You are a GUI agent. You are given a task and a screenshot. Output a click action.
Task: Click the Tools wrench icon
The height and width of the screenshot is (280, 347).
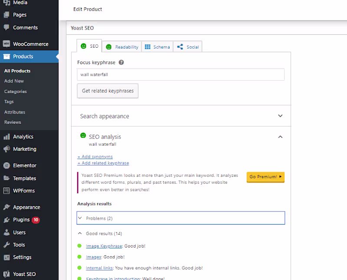(x=7, y=244)
